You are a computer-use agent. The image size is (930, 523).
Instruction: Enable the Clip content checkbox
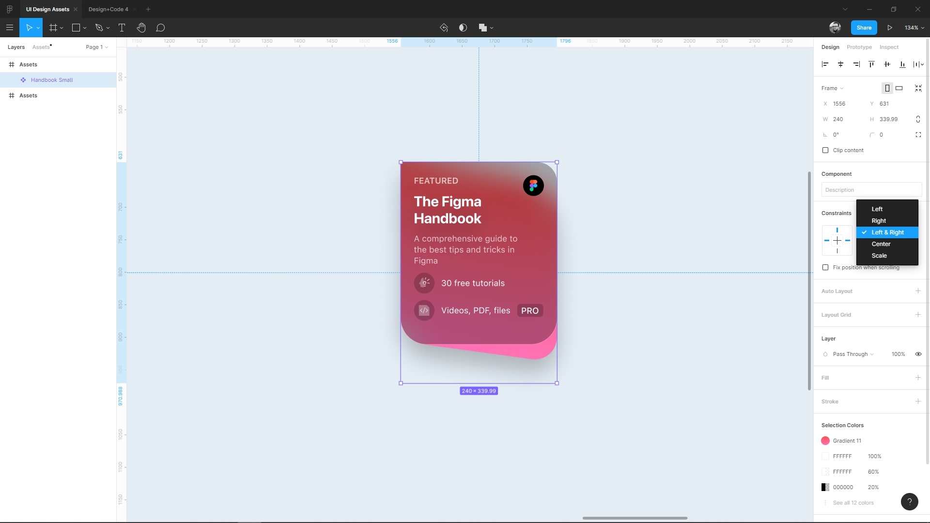[825, 150]
